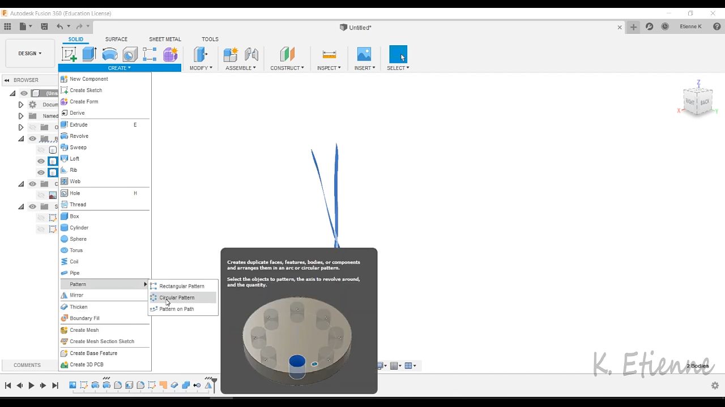Hide the third body in Bodies

click(x=41, y=172)
